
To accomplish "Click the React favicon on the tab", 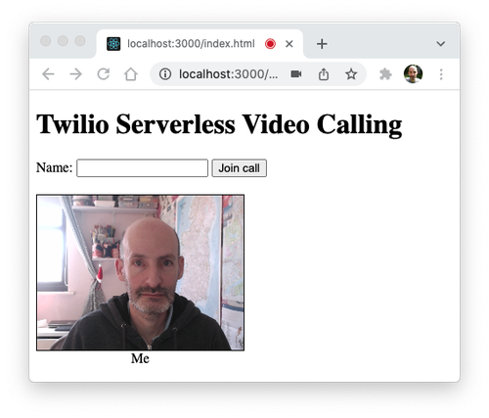I will 113,44.
